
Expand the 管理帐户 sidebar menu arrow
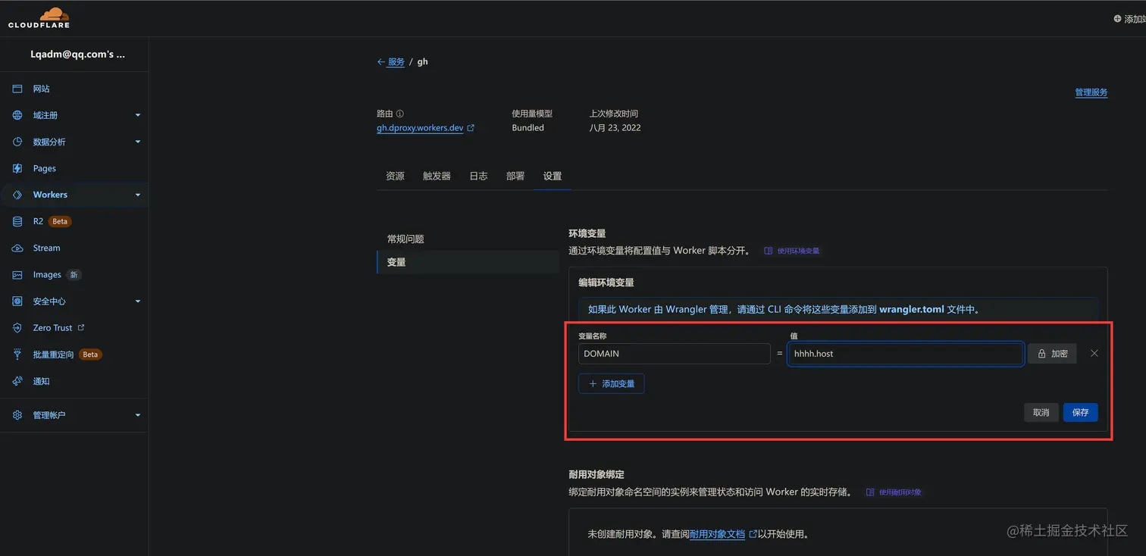click(x=138, y=415)
